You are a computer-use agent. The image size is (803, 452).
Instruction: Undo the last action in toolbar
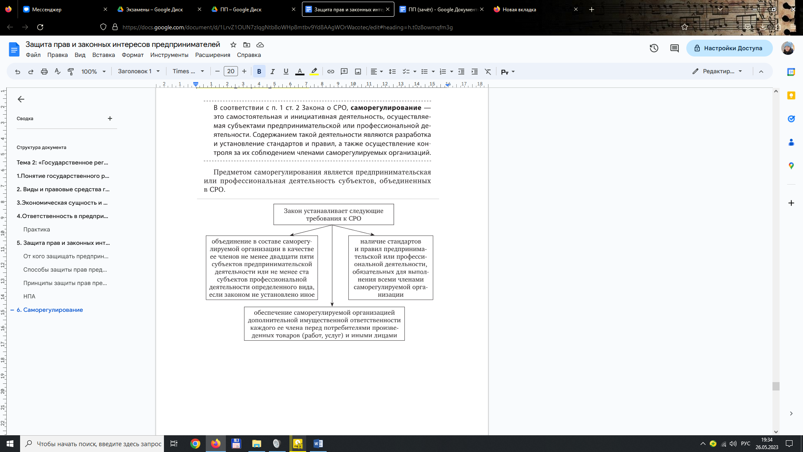(x=18, y=72)
